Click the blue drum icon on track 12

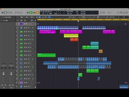point(21,67)
